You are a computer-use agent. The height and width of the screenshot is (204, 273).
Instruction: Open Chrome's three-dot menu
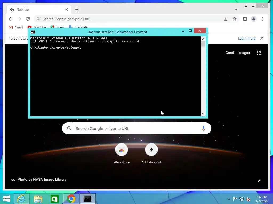(x=262, y=19)
